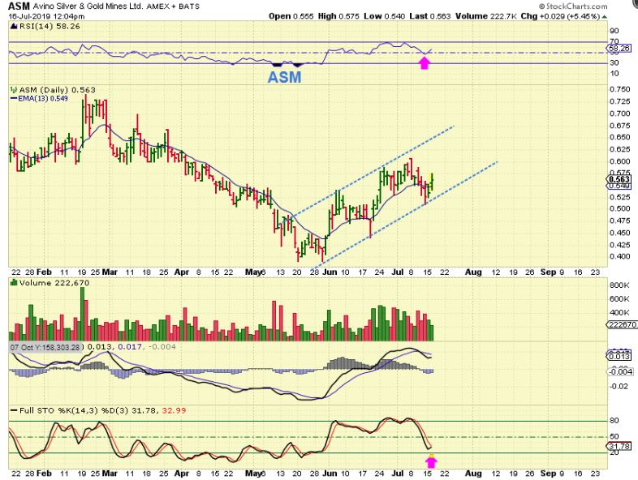Click the 31.78 stochastic tag on right axis
The image size is (638, 480).
point(619,446)
